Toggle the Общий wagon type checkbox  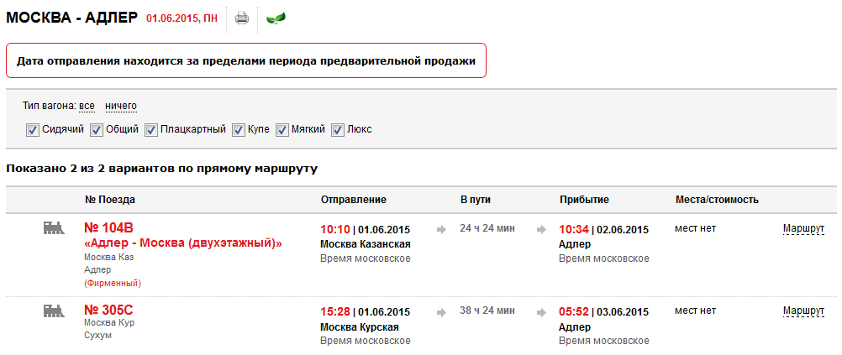(x=97, y=130)
